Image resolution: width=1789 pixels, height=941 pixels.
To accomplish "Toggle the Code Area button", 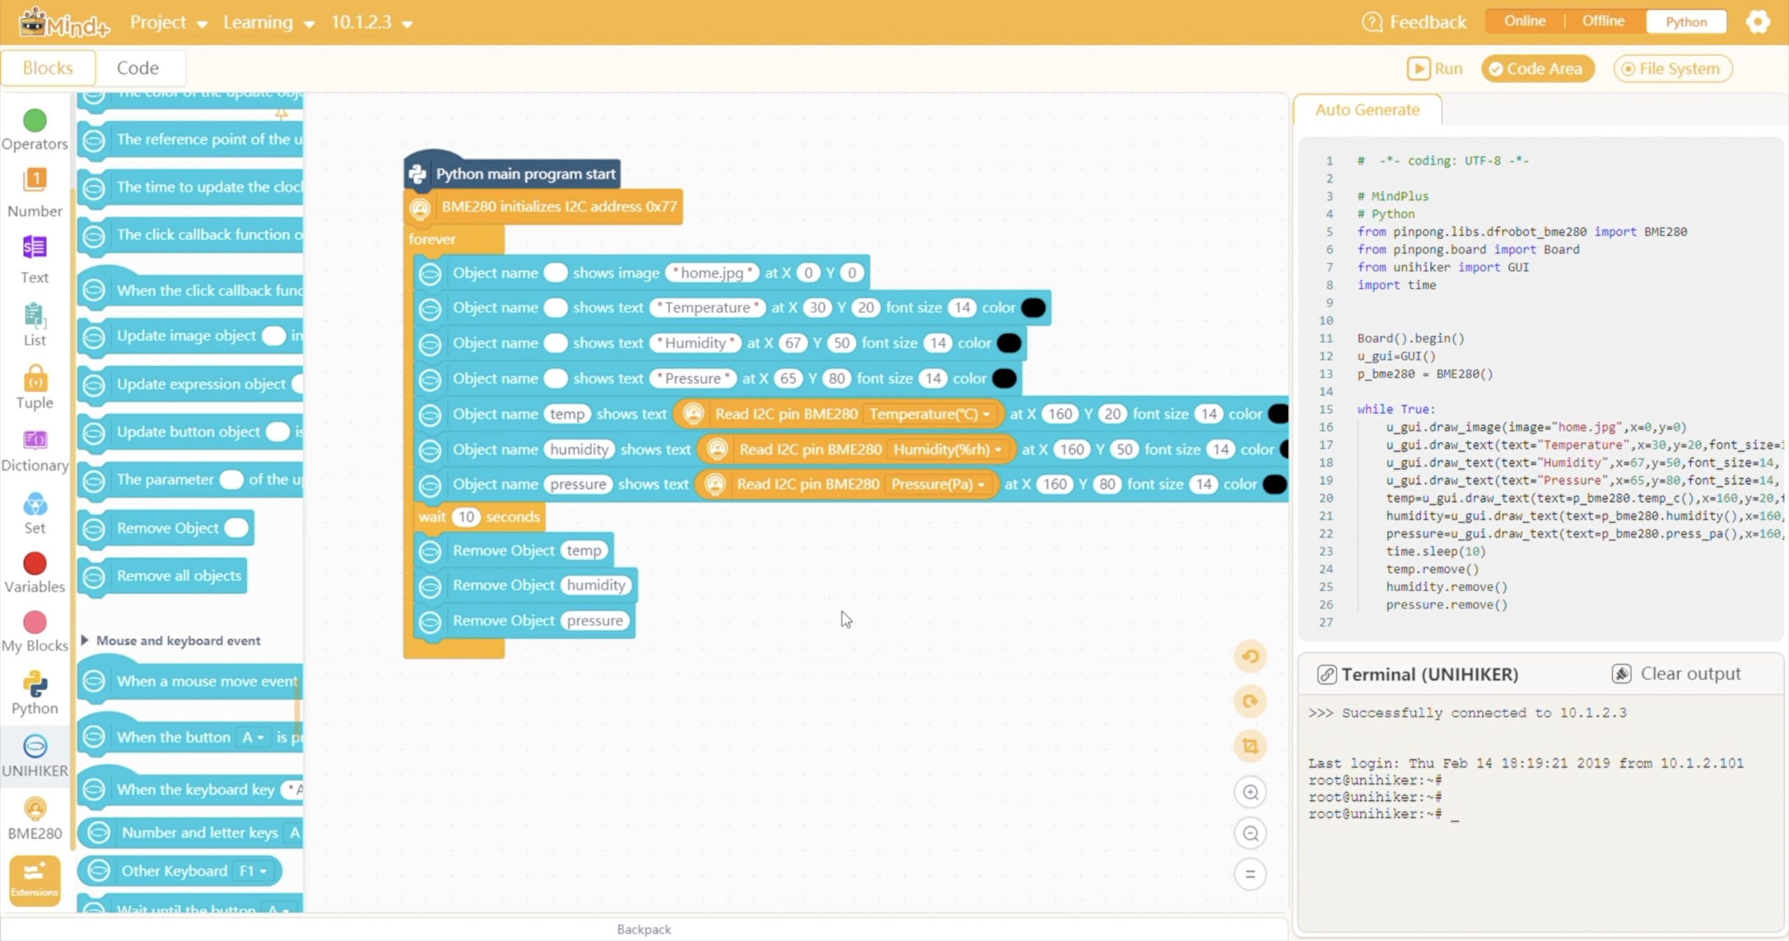I will 1537,68.
